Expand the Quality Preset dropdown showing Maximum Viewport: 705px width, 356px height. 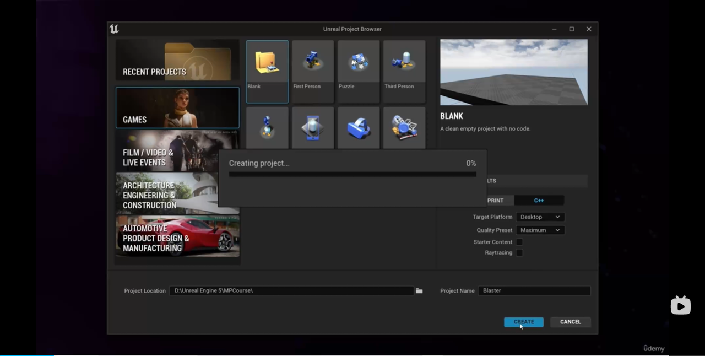[540, 230]
